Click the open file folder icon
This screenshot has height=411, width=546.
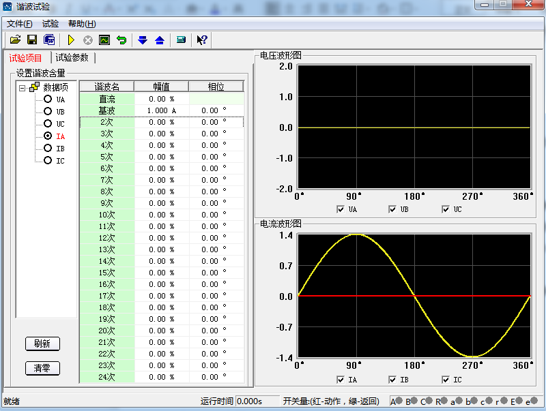click(x=15, y=40)
